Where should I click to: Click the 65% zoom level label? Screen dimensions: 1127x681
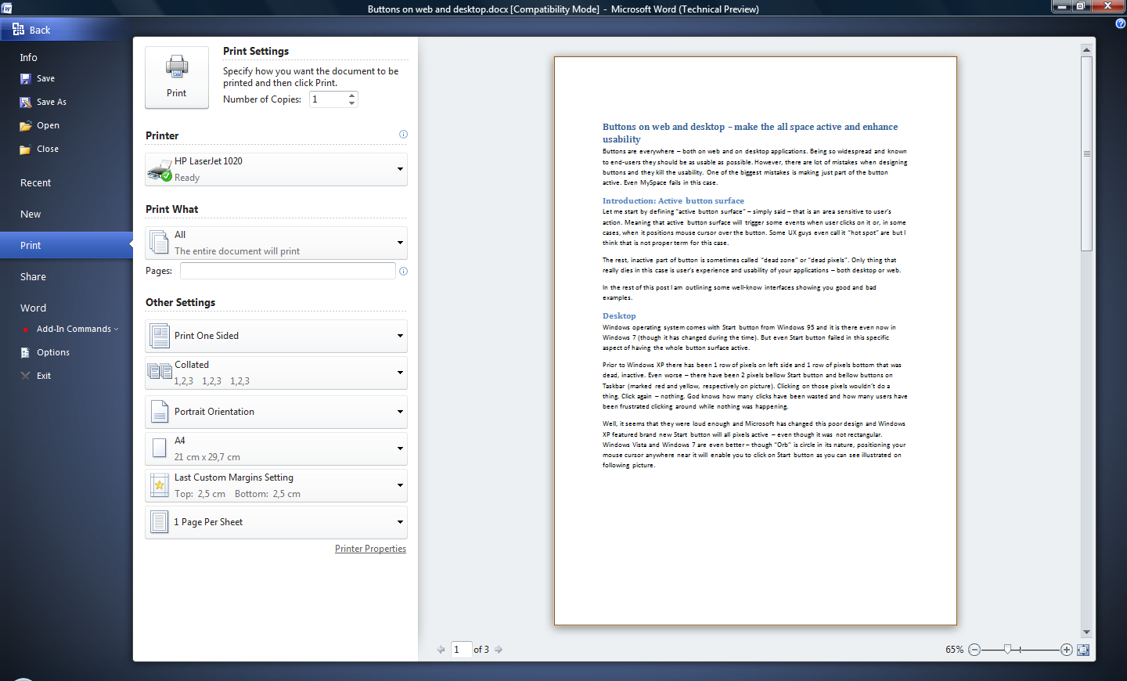954,650
